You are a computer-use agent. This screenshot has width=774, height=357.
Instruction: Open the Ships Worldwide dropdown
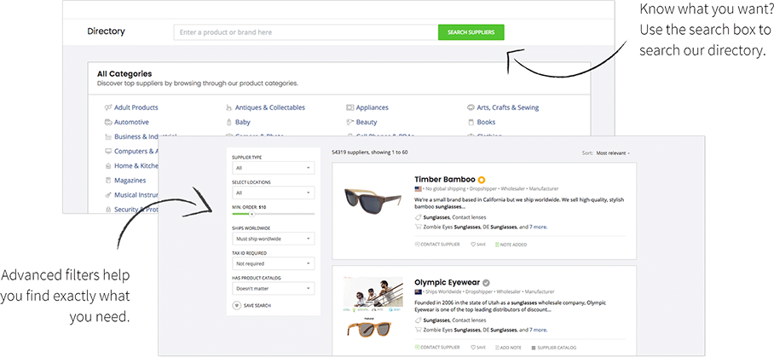point(274,239)
